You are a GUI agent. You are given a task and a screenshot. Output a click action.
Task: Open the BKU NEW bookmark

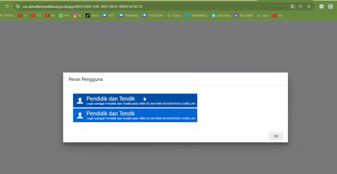(243, 15)
